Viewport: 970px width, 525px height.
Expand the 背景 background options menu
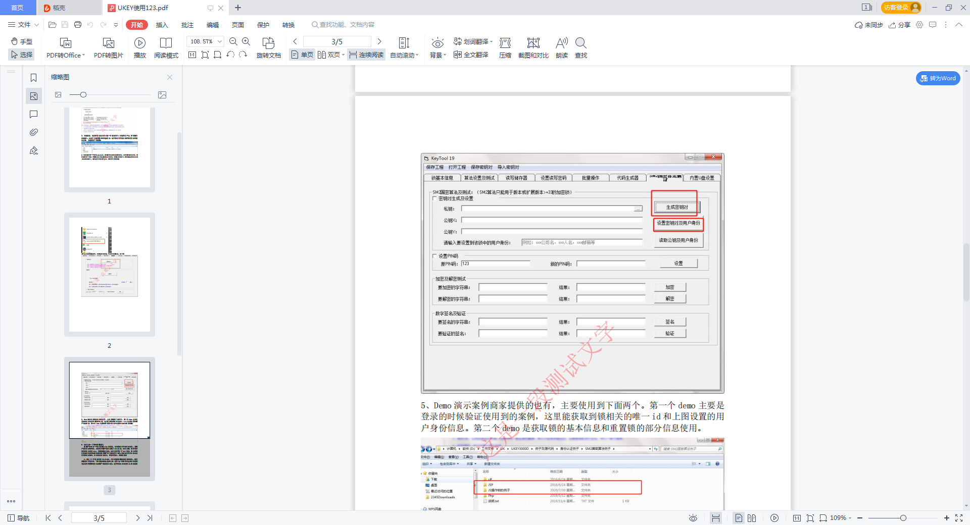(x=438, y=47)
